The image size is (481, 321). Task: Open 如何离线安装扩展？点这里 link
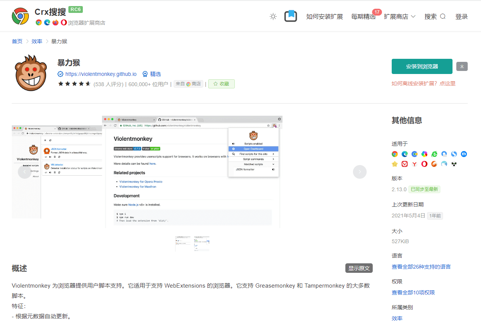point(424,83)
